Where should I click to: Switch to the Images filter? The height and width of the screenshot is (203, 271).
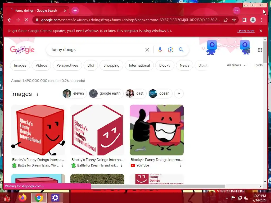20,66
